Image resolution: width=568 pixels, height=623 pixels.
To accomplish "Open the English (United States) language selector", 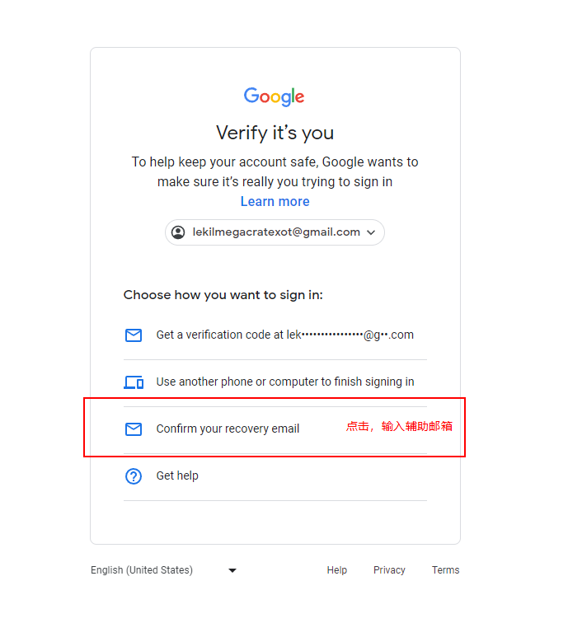I will pyautogui.click(x=142, y=570).
